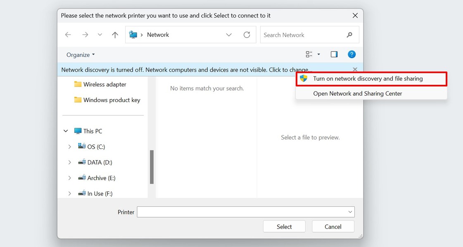Open Network and Sharing Center
Screen dimensions: 463x247
(x=357, y=93)
